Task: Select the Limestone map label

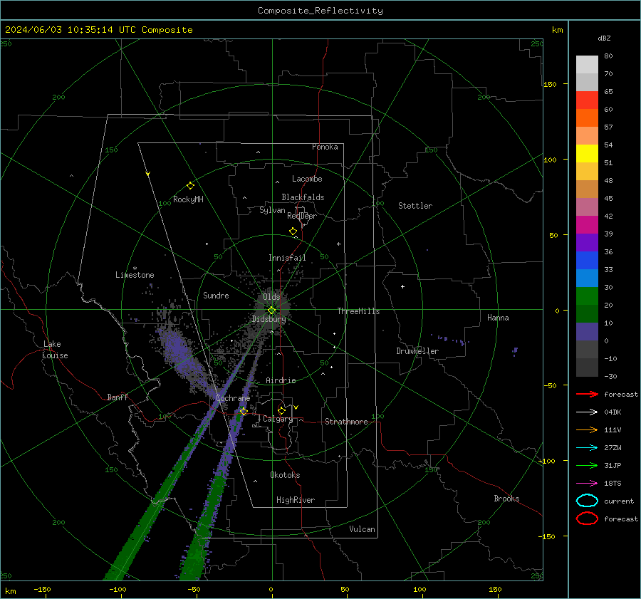Action: point(135,275)
